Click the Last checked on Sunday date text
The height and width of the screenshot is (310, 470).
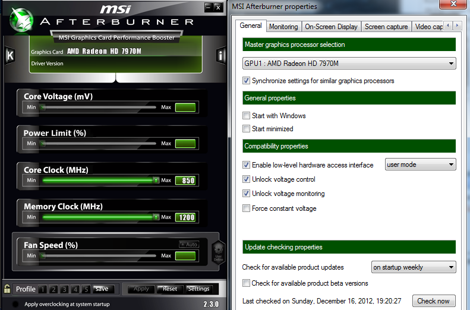click(321, 301)
